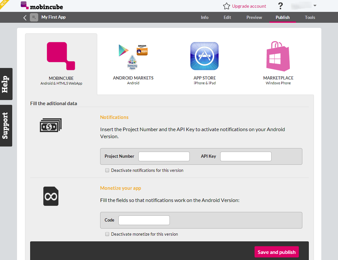Select the Mobincube pink logo icon
This screenshot has height=260, width=338.
(61, 56)
